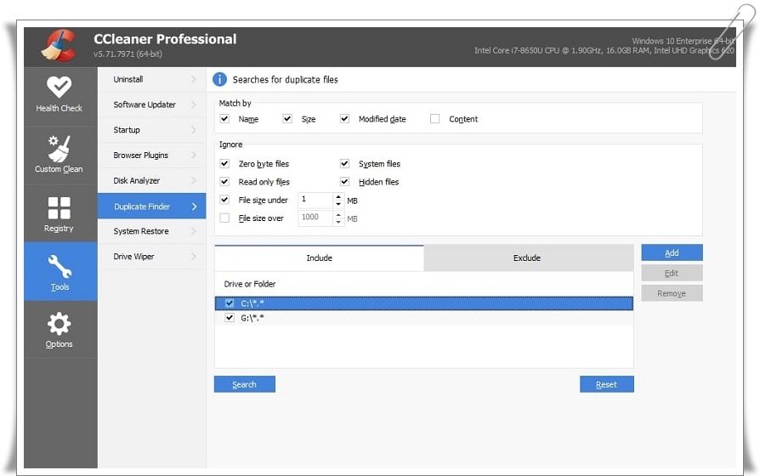Viewport: 760px width, 476px height.
Task: Select the G:\*.* folder row
Action: [424, 318]
